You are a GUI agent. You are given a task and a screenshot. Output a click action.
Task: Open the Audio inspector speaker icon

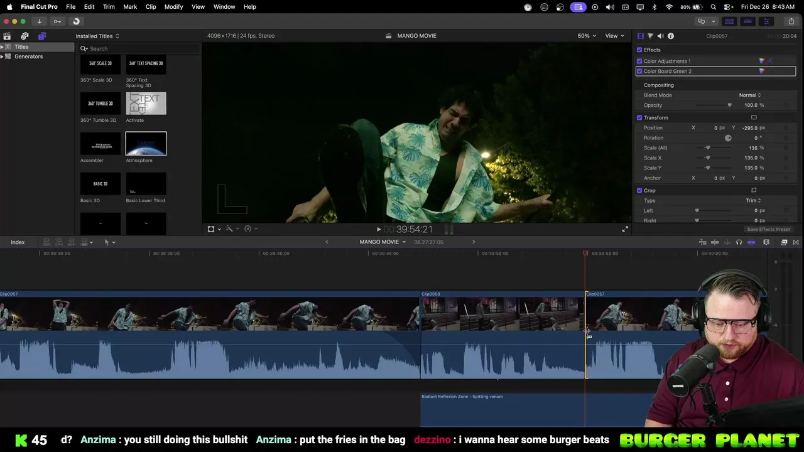click(660, 36)
